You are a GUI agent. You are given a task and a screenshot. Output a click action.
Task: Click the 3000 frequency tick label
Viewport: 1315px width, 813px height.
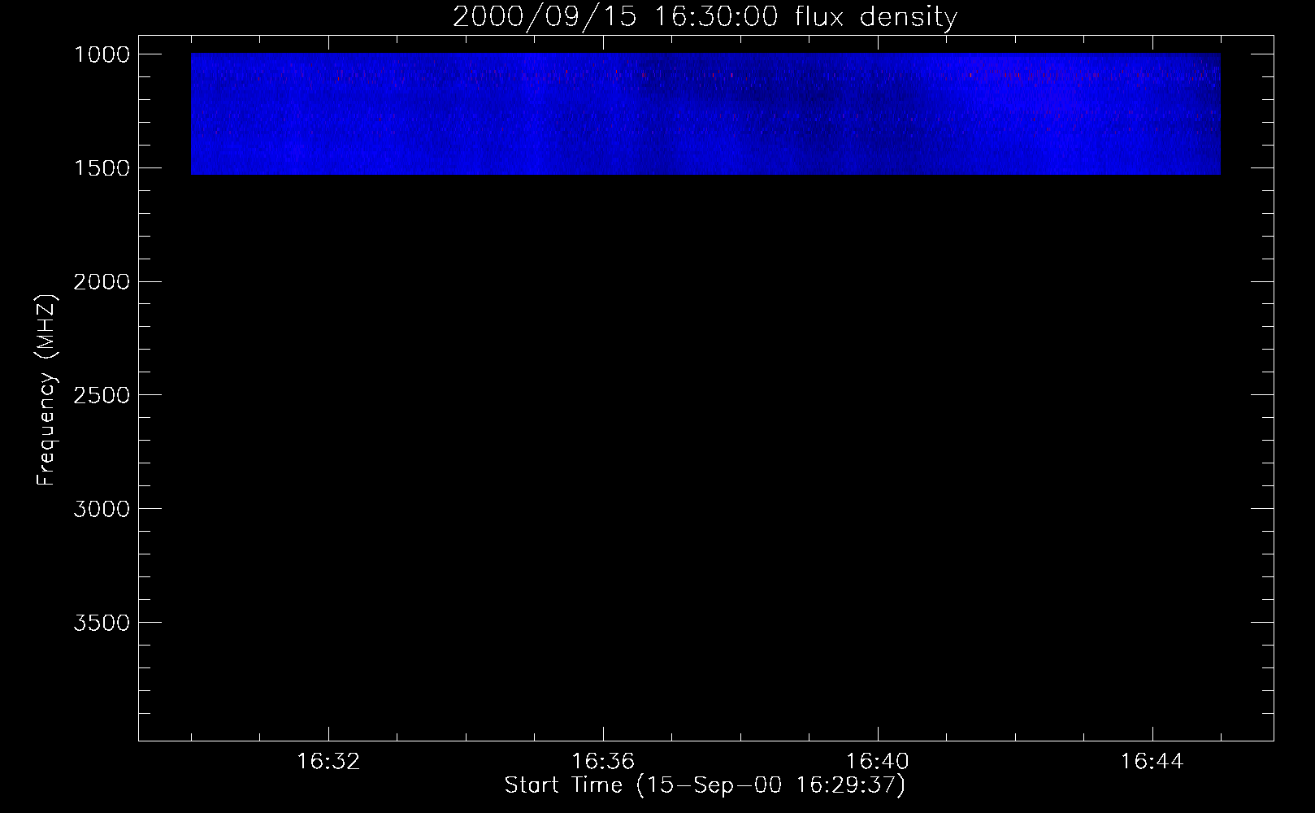click(102, 509)
